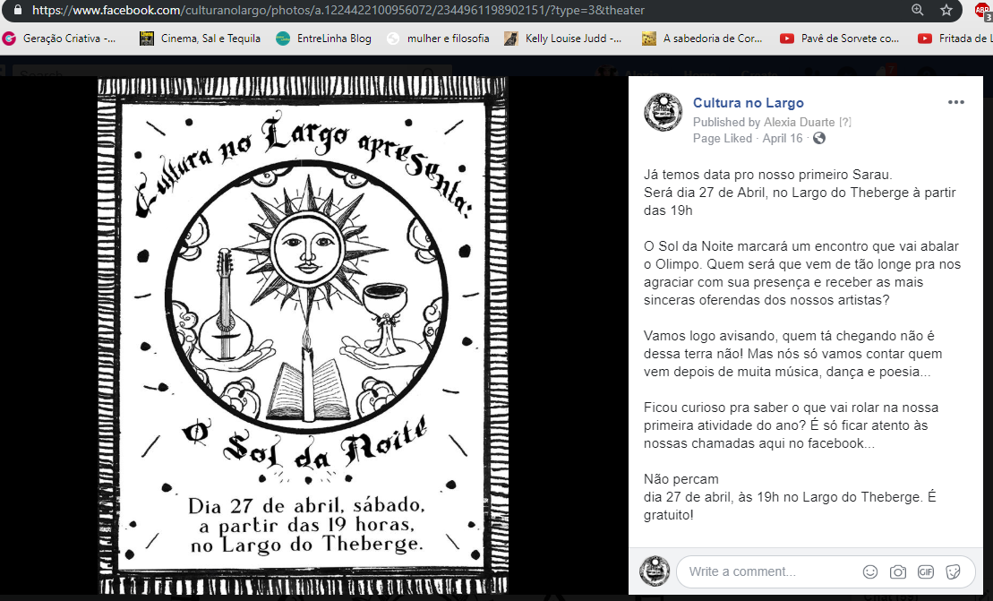Open the Page Liked dropdown
This screenshot has height=601, width=993.
[x=723, y=138]
